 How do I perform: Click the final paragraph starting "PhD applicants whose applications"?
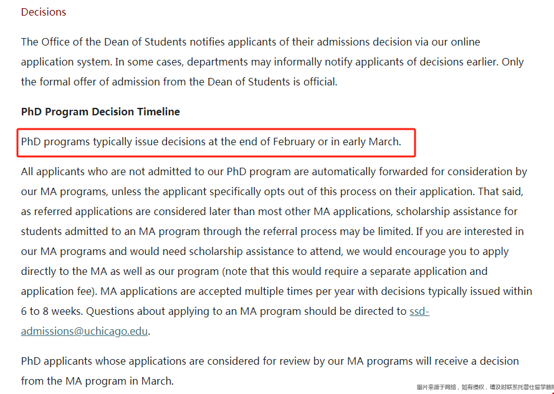click(x=268, y=361)
